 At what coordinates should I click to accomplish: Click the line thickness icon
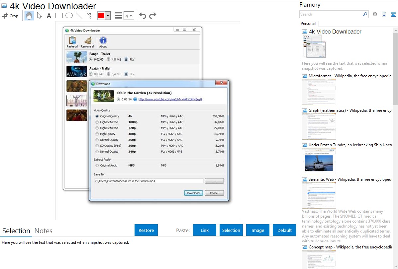coord(119,16)
